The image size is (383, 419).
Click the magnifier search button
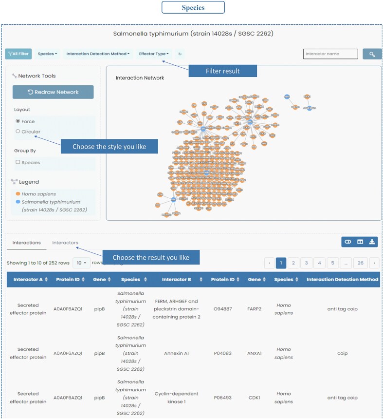coord(372,54)
